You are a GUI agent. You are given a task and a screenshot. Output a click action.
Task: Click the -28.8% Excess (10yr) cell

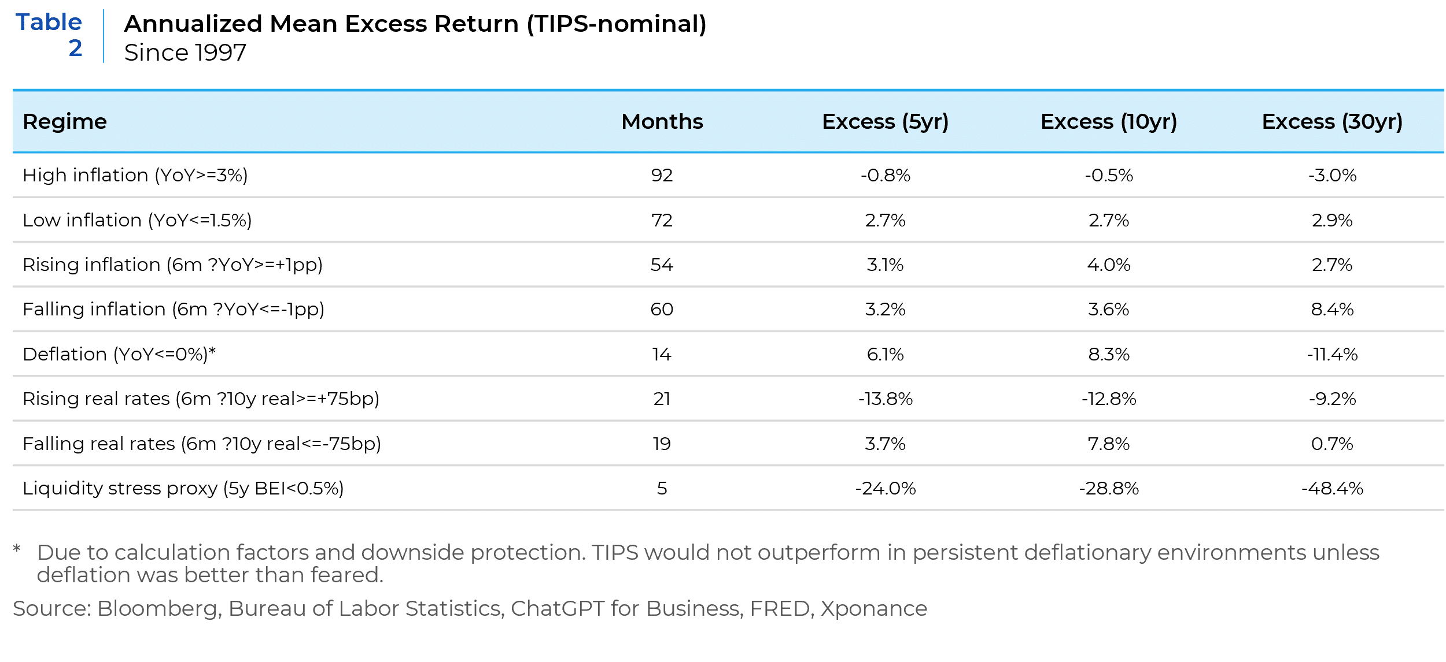point(1108,488)
